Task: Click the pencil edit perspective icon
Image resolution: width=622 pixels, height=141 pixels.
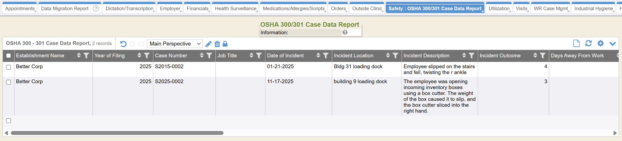Action: 208,44
